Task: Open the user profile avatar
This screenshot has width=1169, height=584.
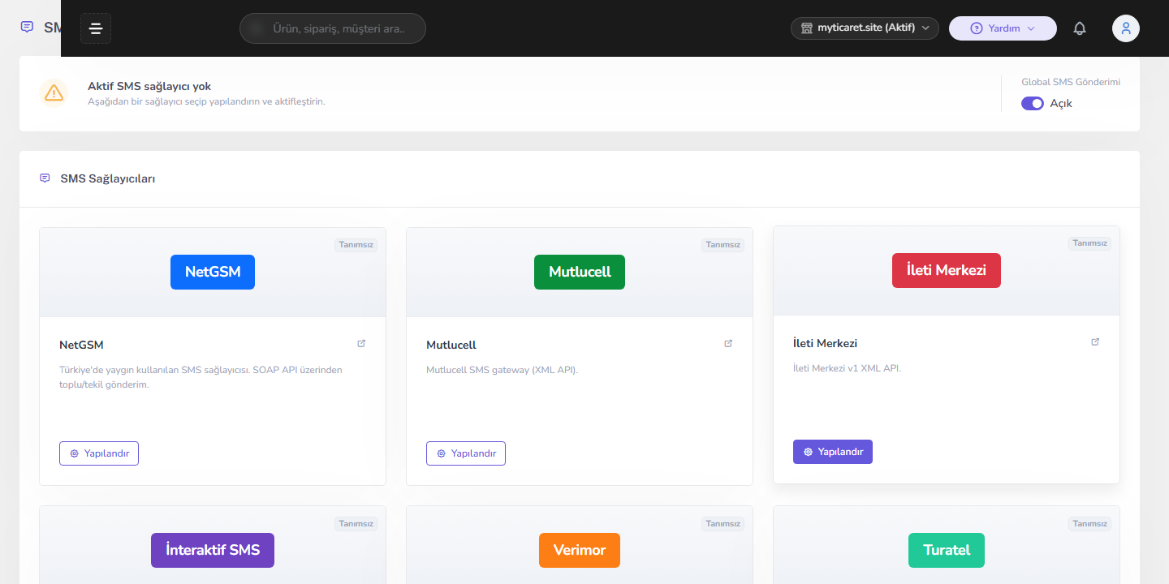Action: coord(1126,28)
